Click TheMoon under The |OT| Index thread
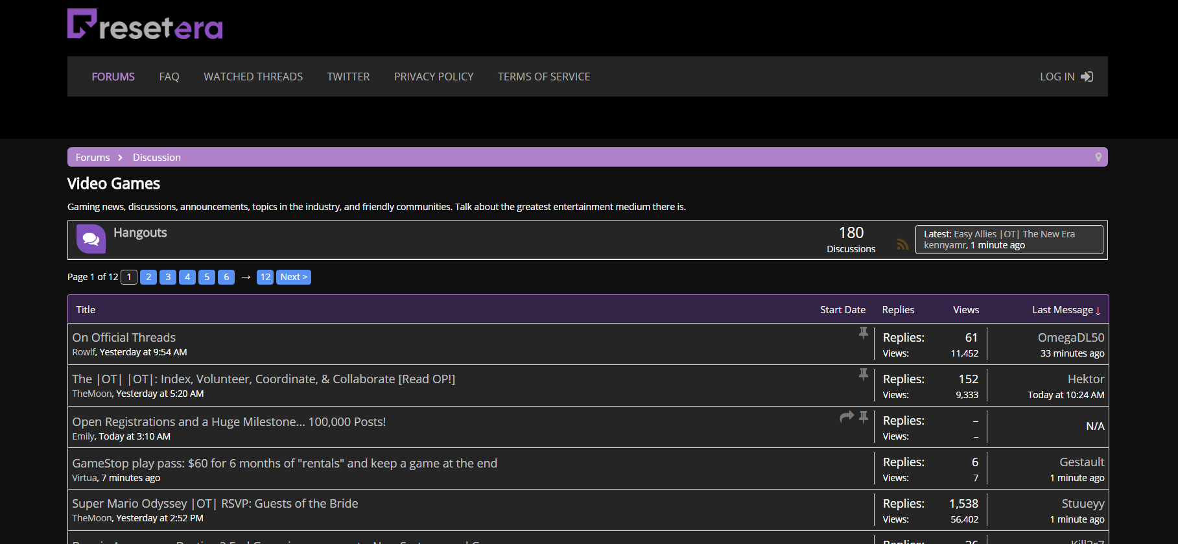The image size is (1178, 544). pyautogui.click(x=92, y=394)
